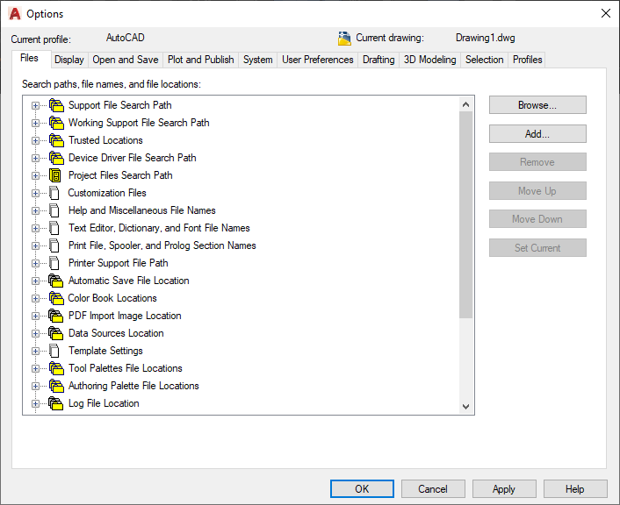Click the Text Editor, Dictionary, Font icon
This screenshot has height=505, width=620.
click(54, 228)
